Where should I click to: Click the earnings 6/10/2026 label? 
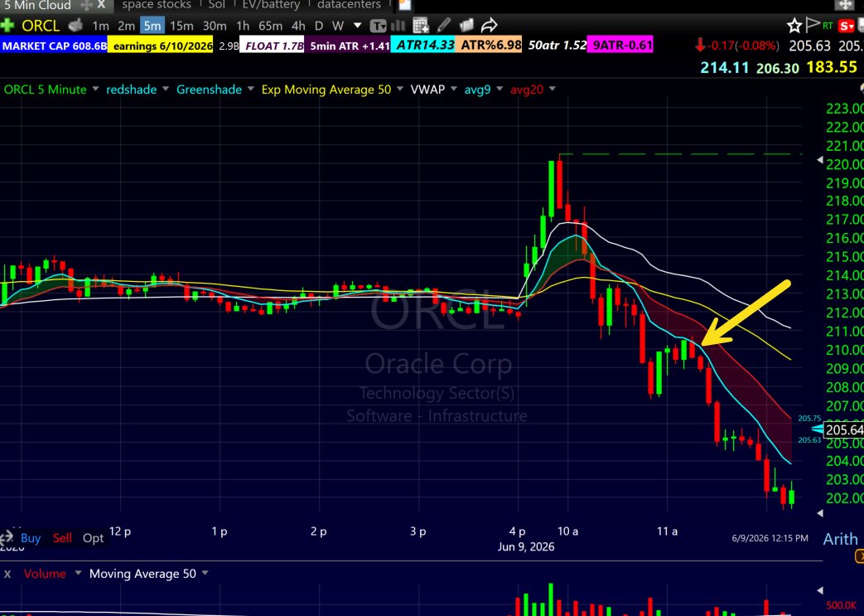161,46
